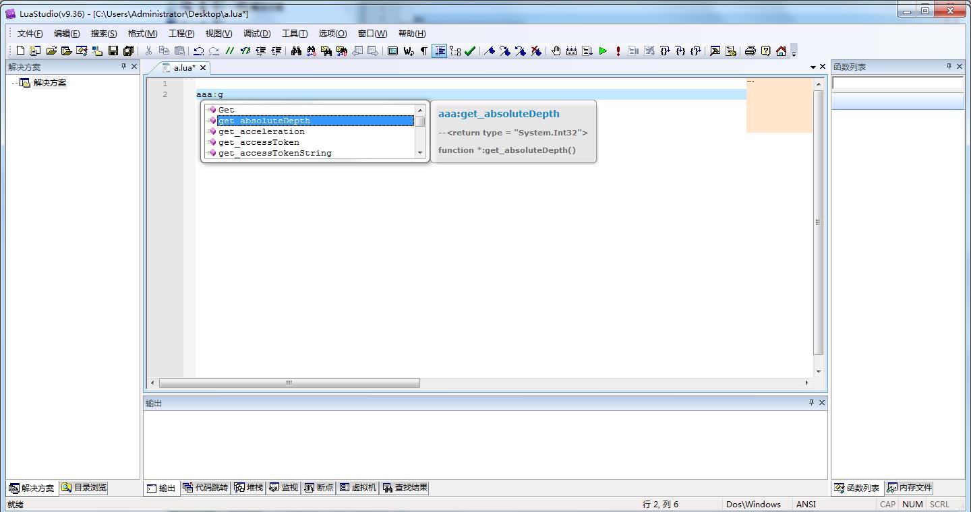The image size is (971, 512).
Task: Start debugging with green play icon
Action: 603,51
